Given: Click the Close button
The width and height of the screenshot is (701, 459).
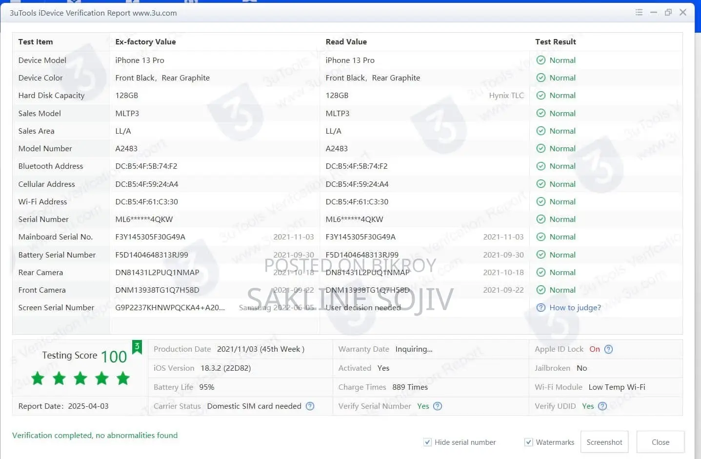Looking at the screenshot, I should click(661, 442).
